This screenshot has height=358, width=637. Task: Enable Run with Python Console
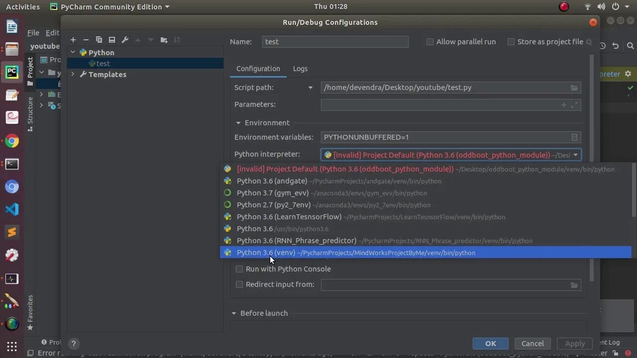[x=239, y=269]
